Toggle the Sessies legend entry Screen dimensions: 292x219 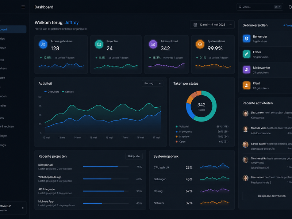(68, 92)
